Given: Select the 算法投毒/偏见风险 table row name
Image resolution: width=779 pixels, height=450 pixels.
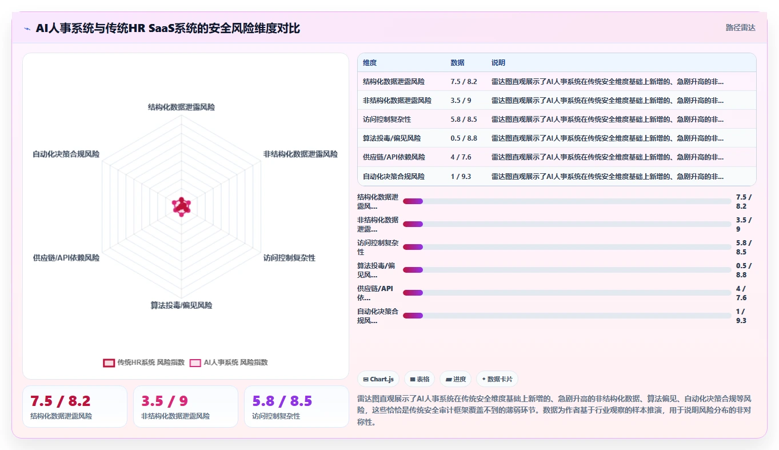Looking at the screenshot, I should coord(392,138).
